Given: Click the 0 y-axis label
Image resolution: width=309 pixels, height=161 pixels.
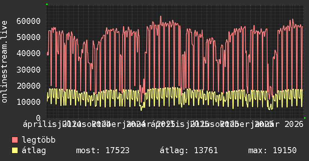Looking at the screenshot, I should point(38,118).
